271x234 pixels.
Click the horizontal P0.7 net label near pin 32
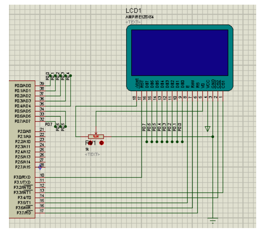pyautogui.click(x=49, y=124)
